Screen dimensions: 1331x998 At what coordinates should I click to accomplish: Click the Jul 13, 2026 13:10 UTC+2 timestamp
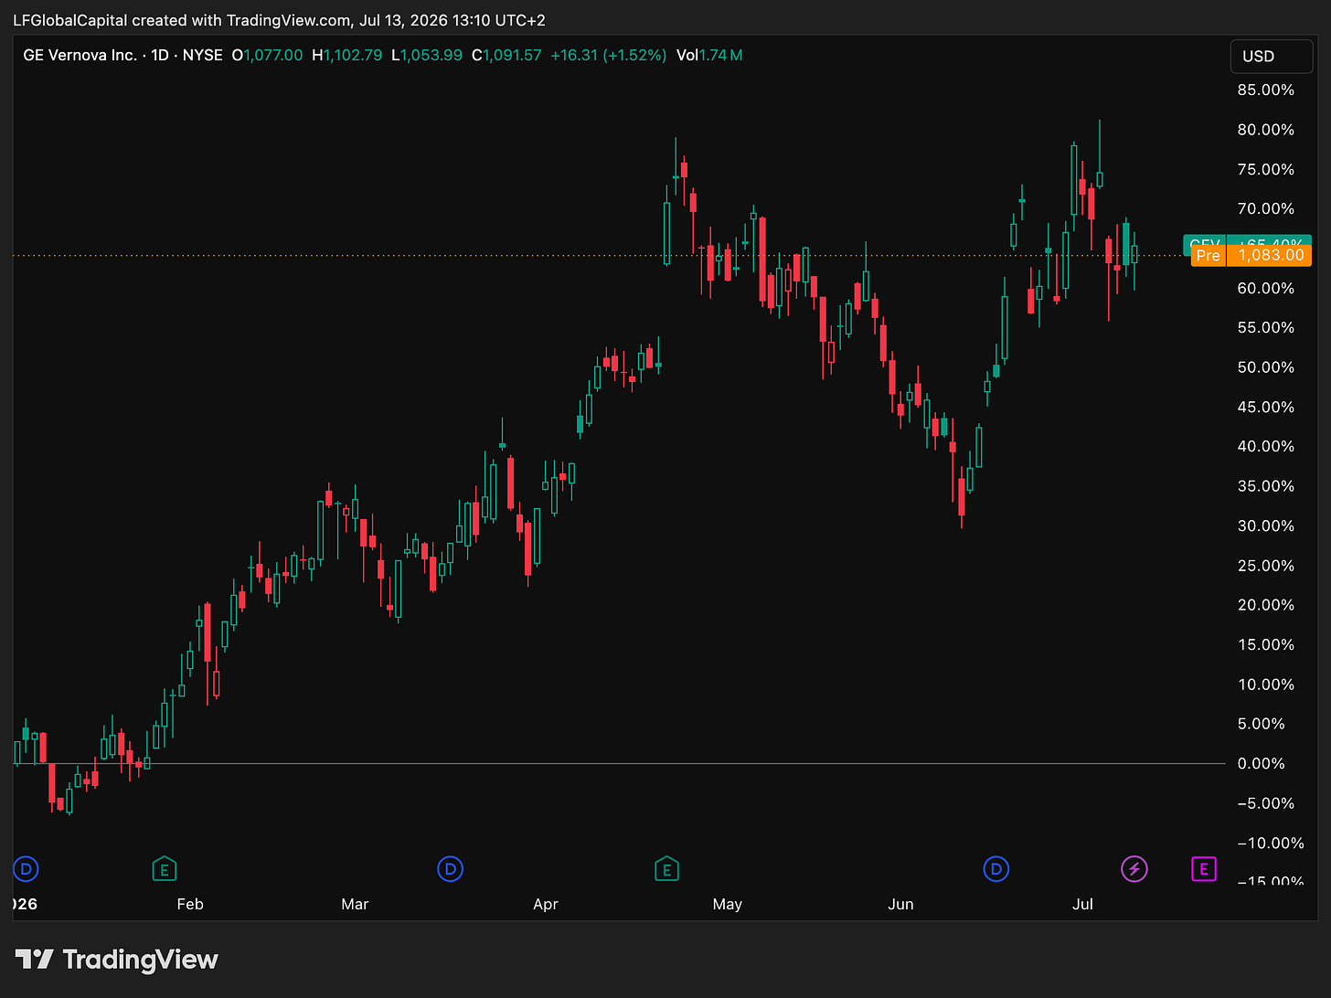tap(451, 19)
